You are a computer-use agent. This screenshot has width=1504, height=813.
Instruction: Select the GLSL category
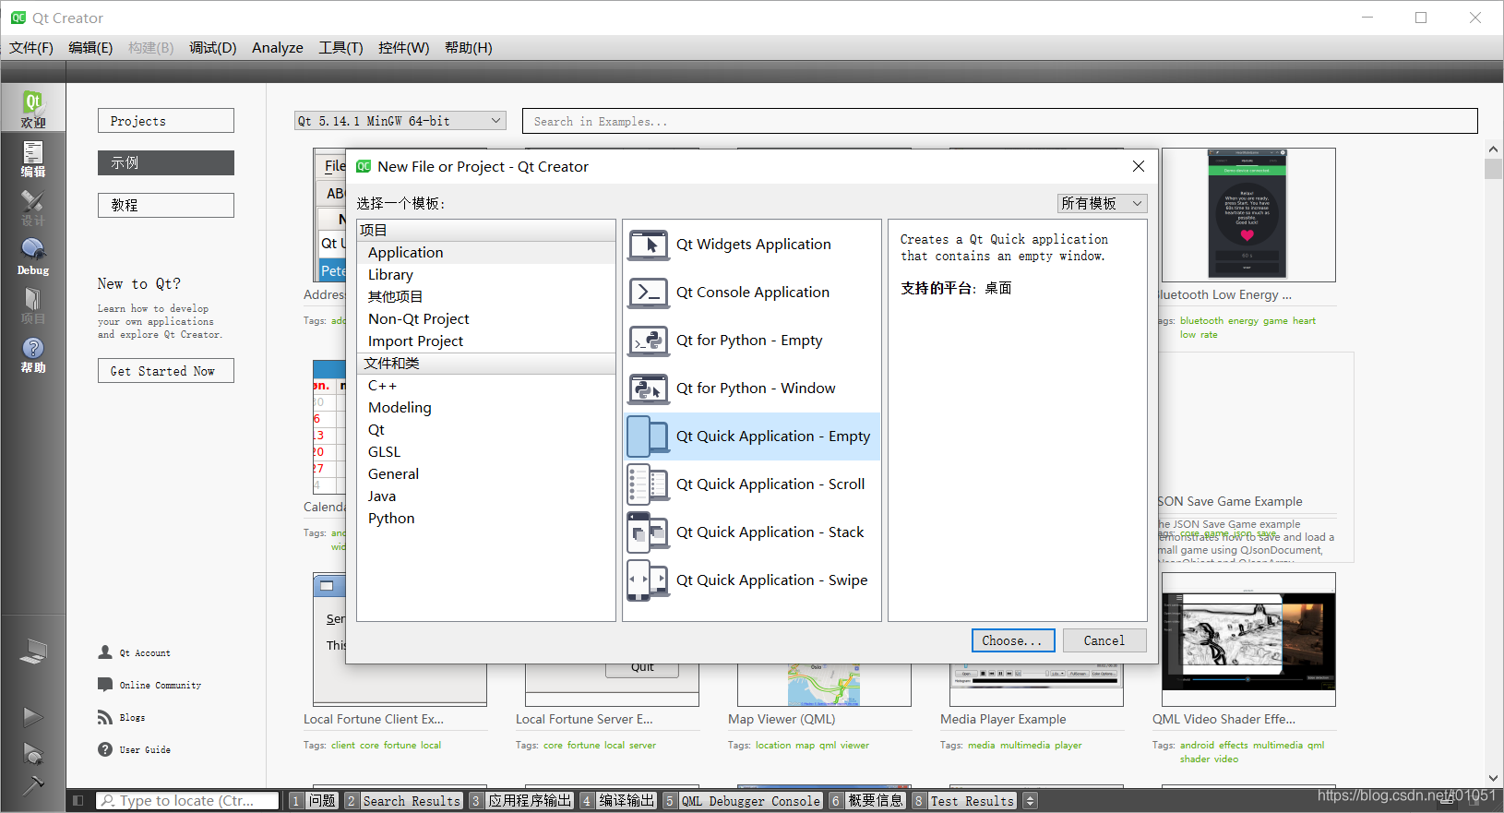[486, 452]
